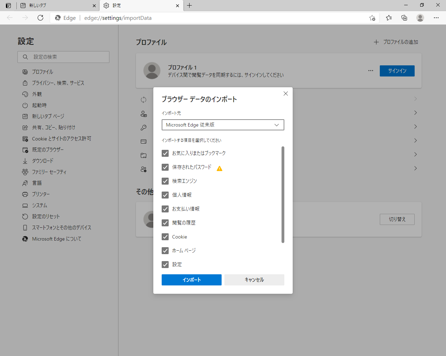The width and height of the screenshot is (446, 356).
Task: Click the Cookie とサイトのアクセス許可 icon
Action: click(x=25, y=139)
